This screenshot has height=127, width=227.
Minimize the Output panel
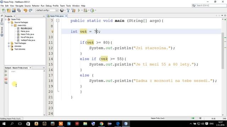(44, 68)
